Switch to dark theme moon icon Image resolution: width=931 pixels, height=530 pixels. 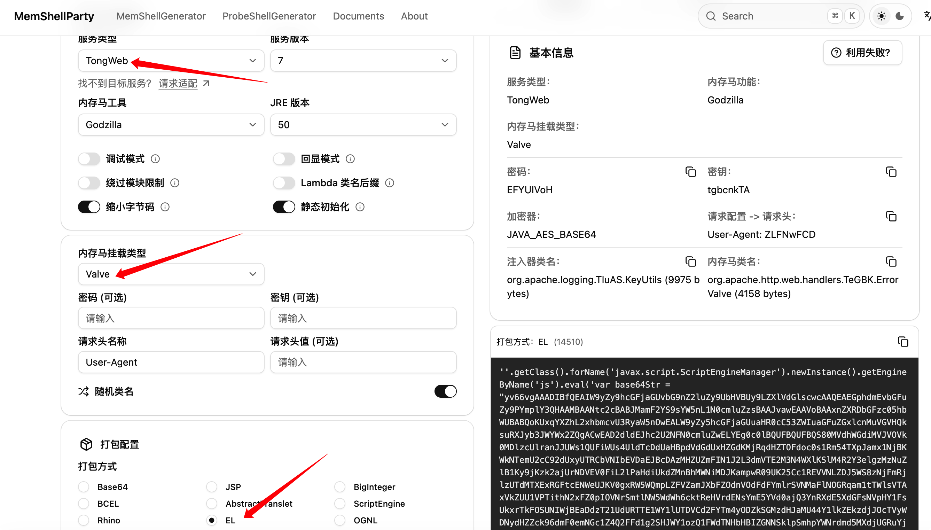click(x=900, y=16)
